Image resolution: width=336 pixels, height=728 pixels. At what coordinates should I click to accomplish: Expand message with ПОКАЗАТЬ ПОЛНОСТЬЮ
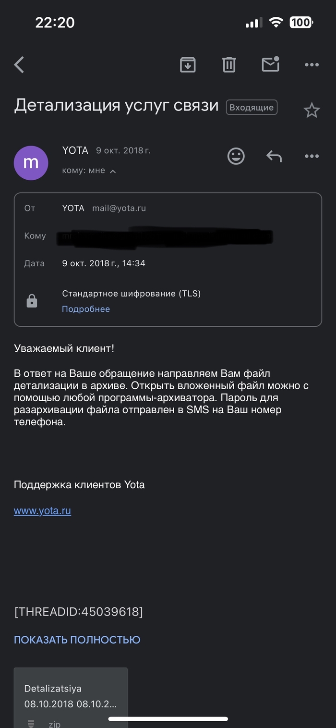pyautogui.click(x=77, y=640)
